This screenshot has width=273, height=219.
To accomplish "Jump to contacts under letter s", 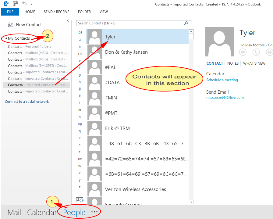I will click(x=80, y=145).
